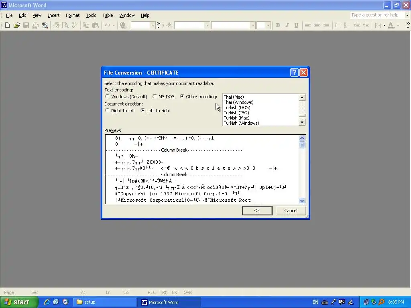Open the Edit menu

point(22,15)
